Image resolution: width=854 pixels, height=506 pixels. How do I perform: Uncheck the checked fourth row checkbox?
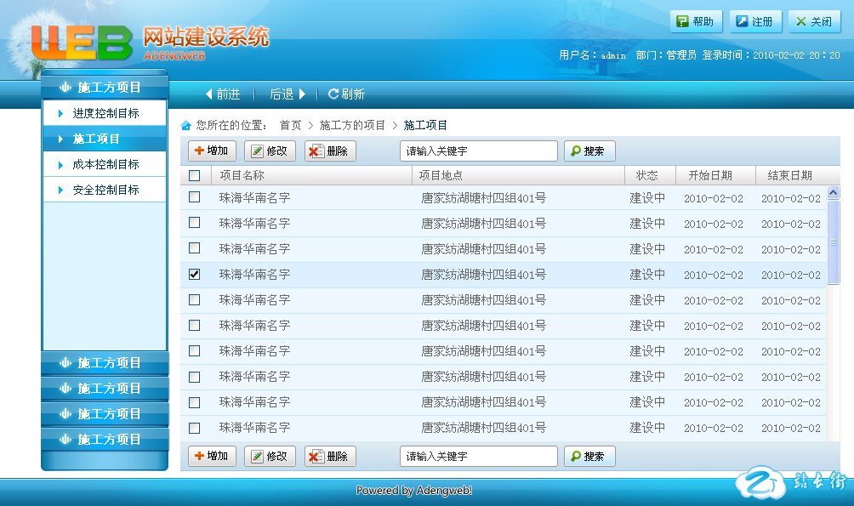pyautogui.click(x=195, y=274)
